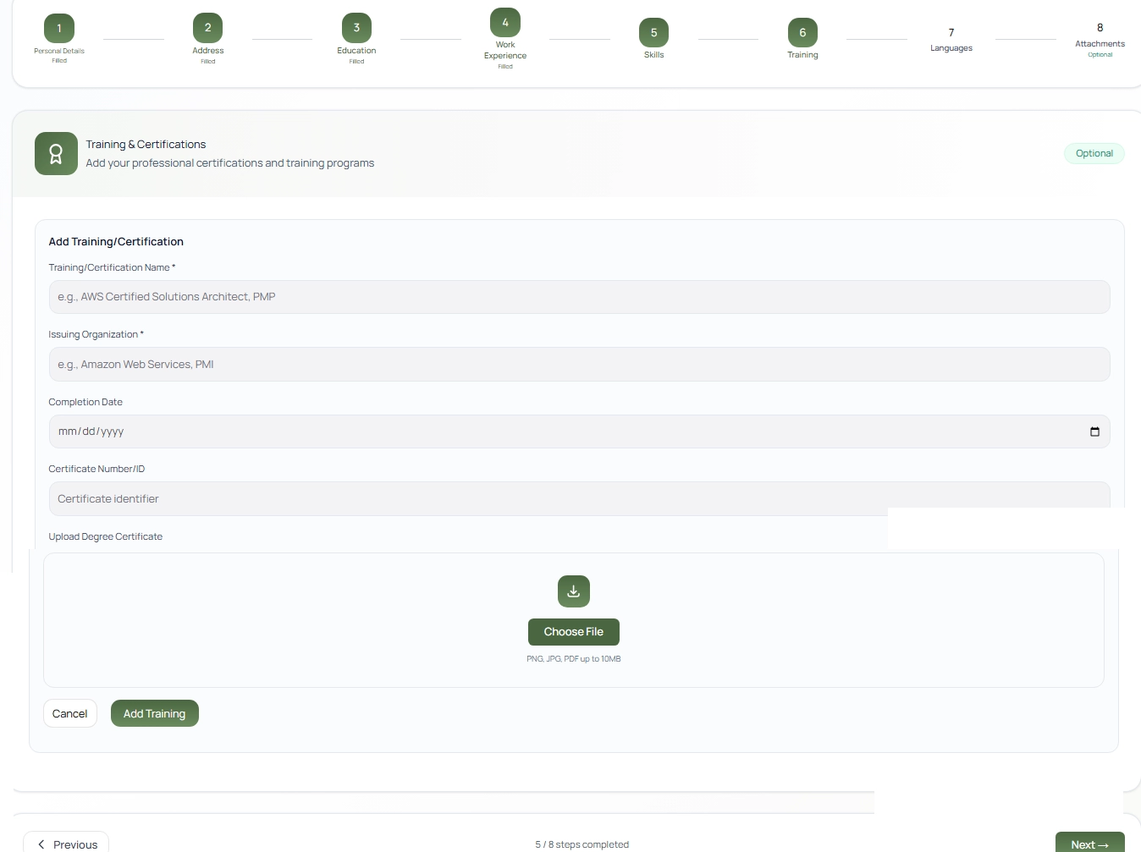Image resolution: width=1141 pixels, height=852 pixels.
Task: Cancel adding the training
Action: (x=70, y=713)
